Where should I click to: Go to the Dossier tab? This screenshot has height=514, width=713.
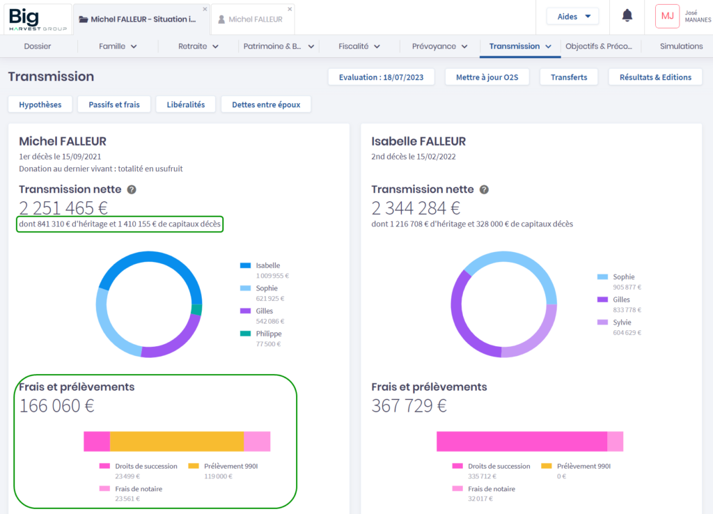tap(38, 47)
